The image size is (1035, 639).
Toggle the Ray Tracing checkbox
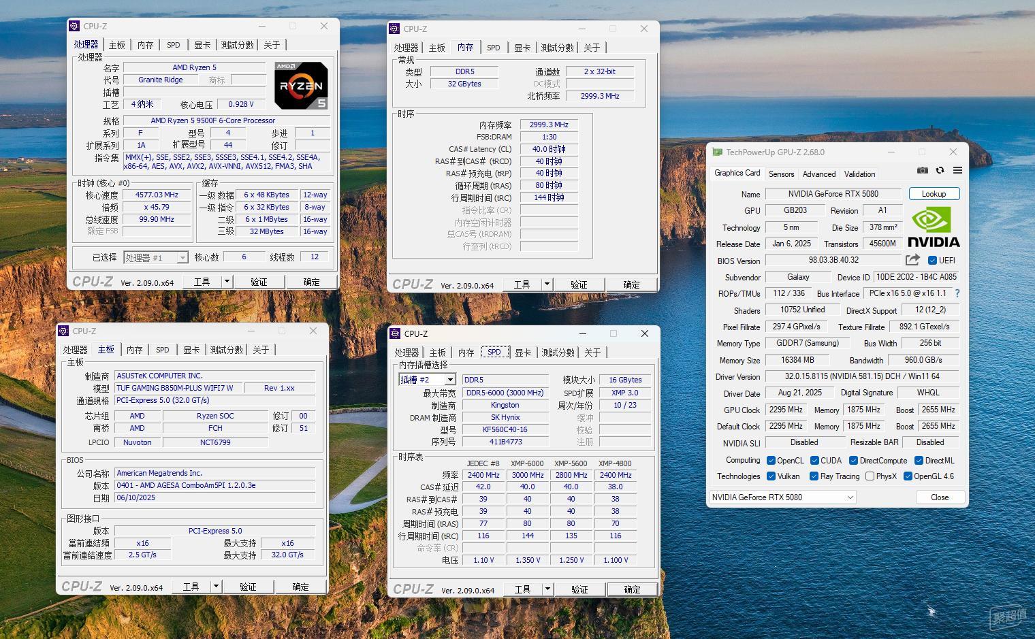pyautogui.click(x=814, y=476)
